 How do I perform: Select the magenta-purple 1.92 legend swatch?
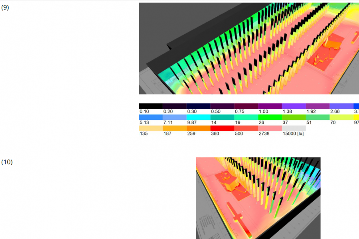318,106
